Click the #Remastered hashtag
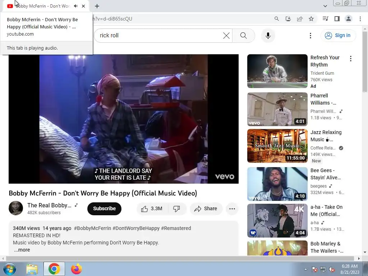This screenshot has height=276, width=368. pyautogui.click(x=176, y=228)
